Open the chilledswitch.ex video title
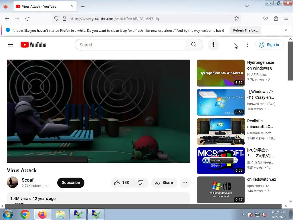Viewport: 293px width, 220px height. click(x=262, y=179)
